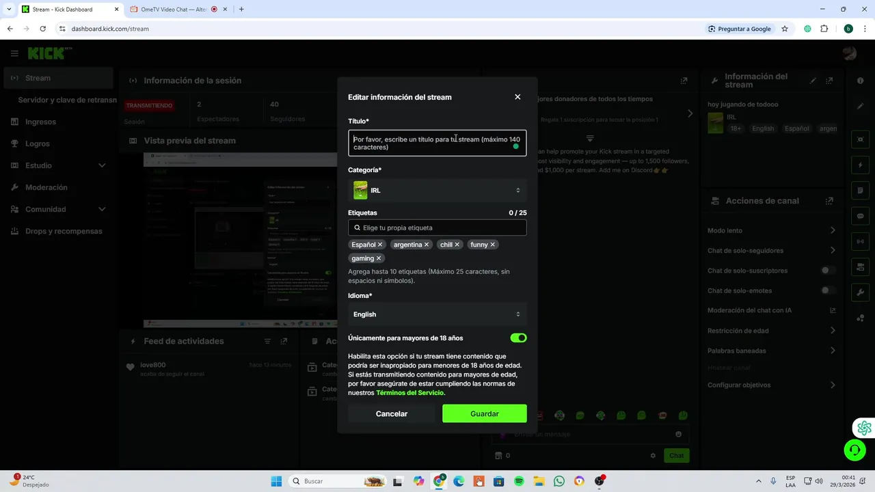Viewport: 875px width, 492px height.
Task: Open the Idioma dropdown showing English
Action: (437, 314)
